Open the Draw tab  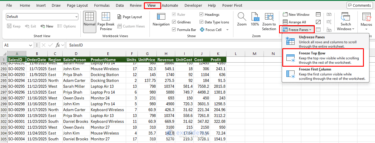pos(56,6)
